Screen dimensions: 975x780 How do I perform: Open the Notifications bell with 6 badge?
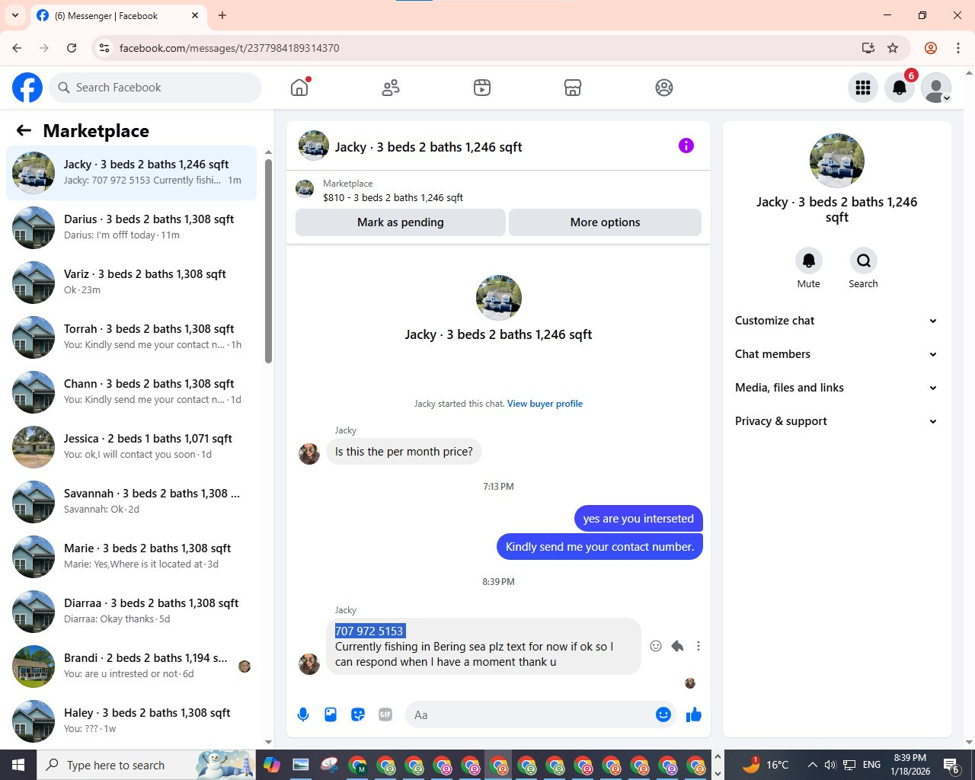(900, 88)
